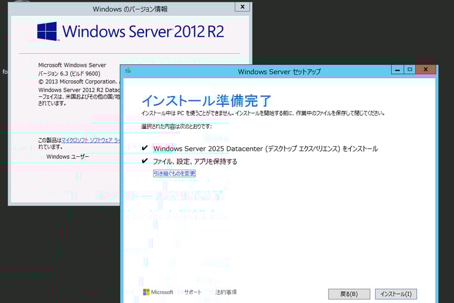Click the Install (インストール(I)) button

(x=396, y=294)
